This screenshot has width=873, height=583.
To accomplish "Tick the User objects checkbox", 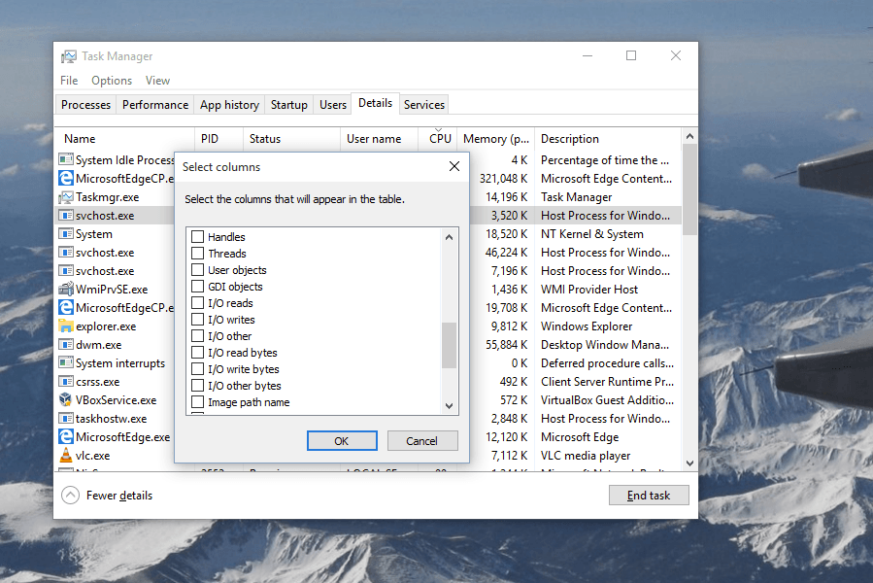I will 198,270.
